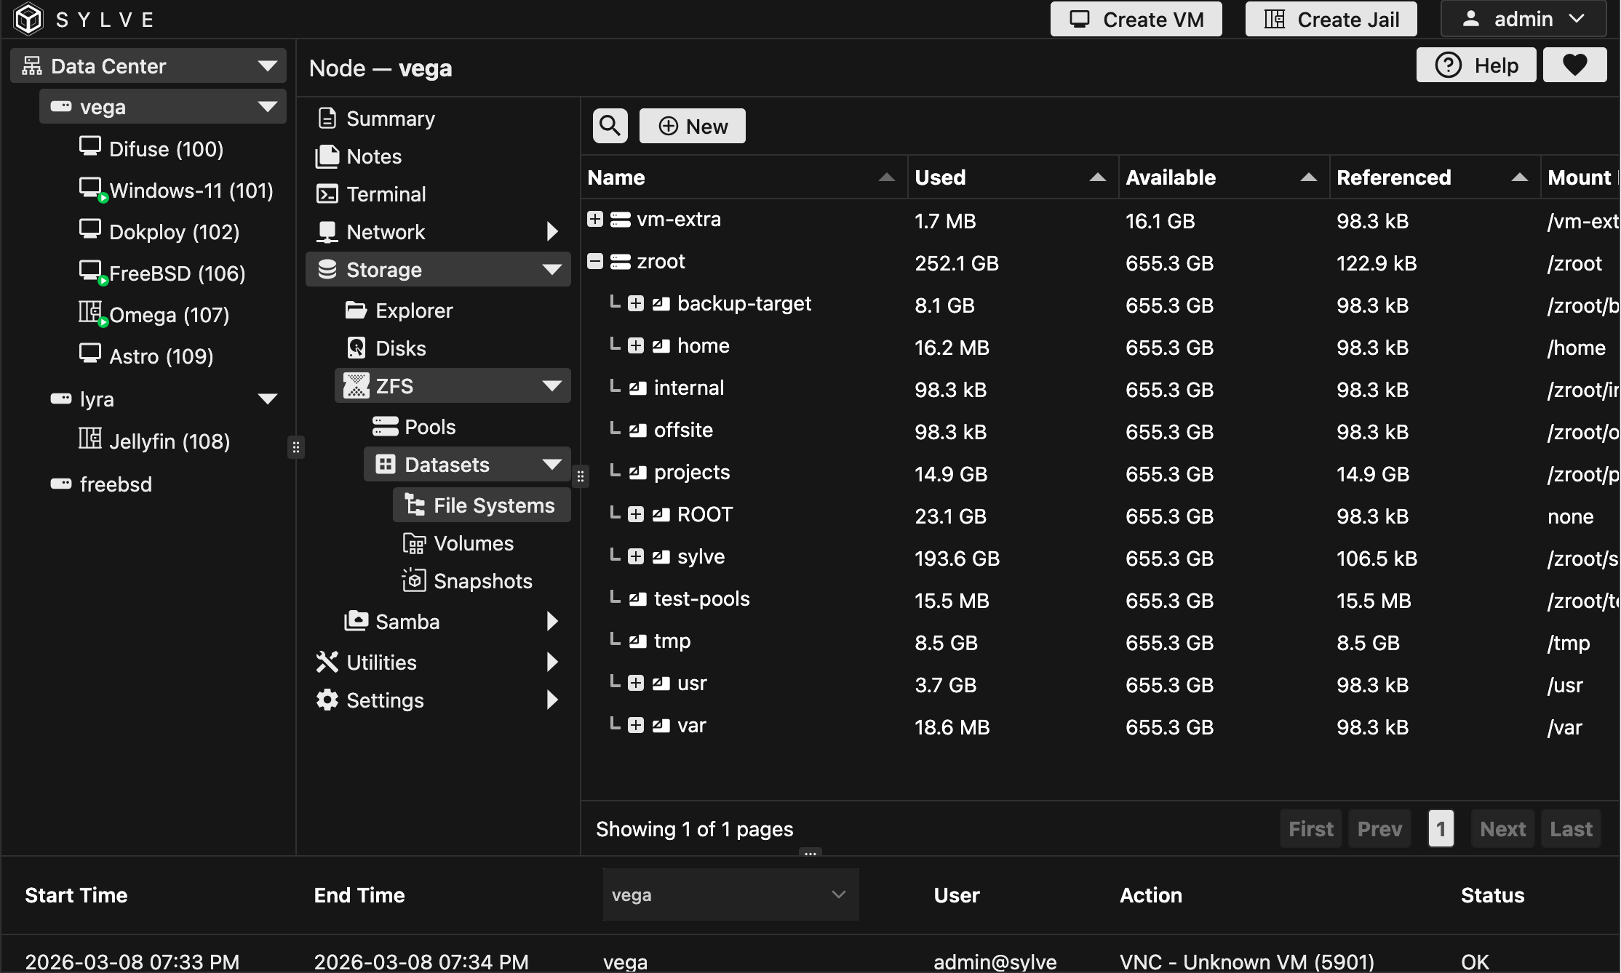Screen dimensions: 1621x973
Task: Expand the Network menu arrow
Action: click(x=552, y=232)
